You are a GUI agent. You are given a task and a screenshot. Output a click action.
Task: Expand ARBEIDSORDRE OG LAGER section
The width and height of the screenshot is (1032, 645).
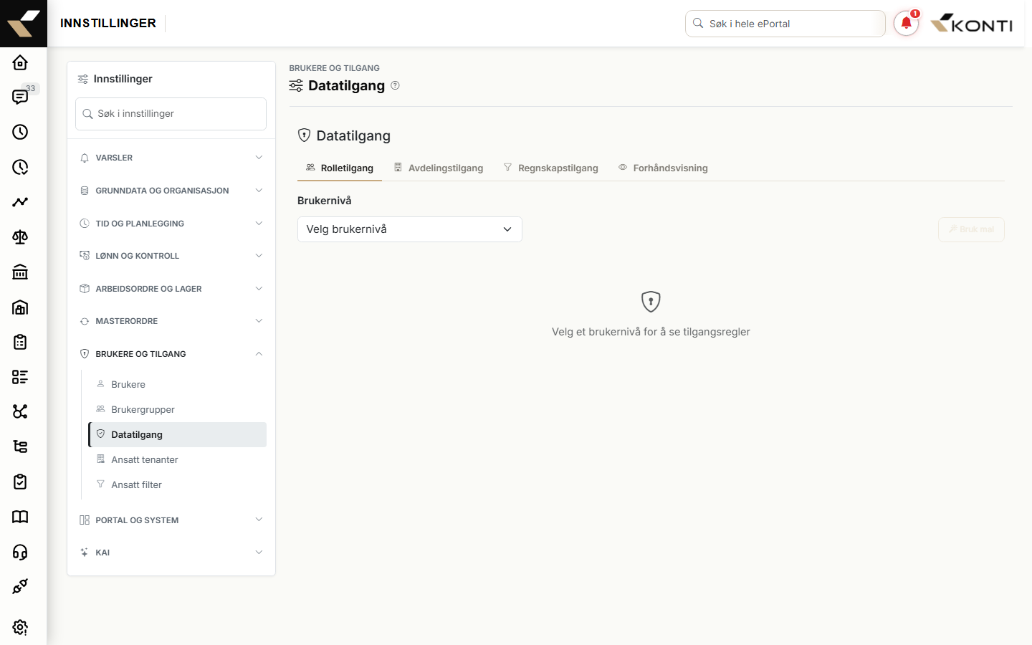pyautogui.click(x=171, y=289)
